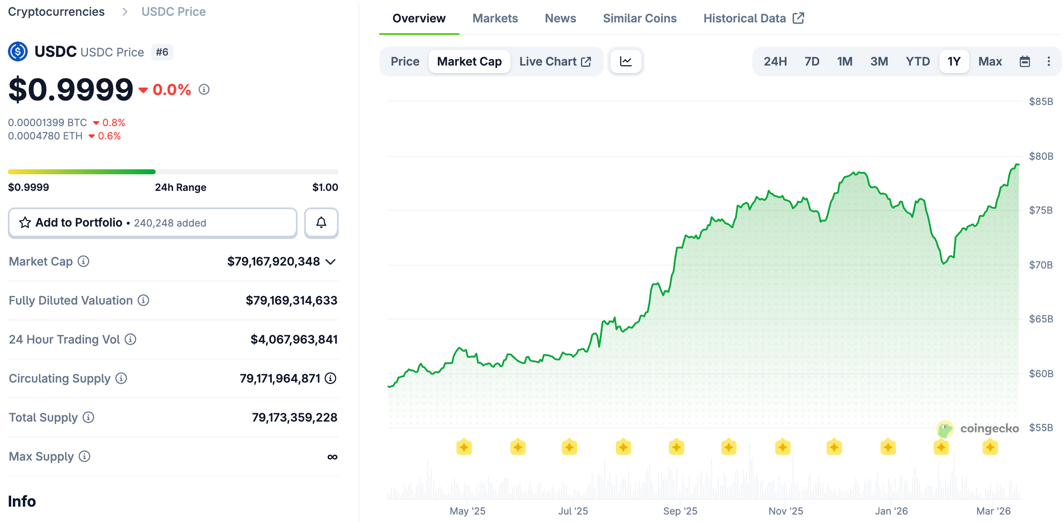Viewport: 1064px width, 522px height.
Task: Click the 24h Range progress bar
Action: pyautogui.click(x=173, y=172)
